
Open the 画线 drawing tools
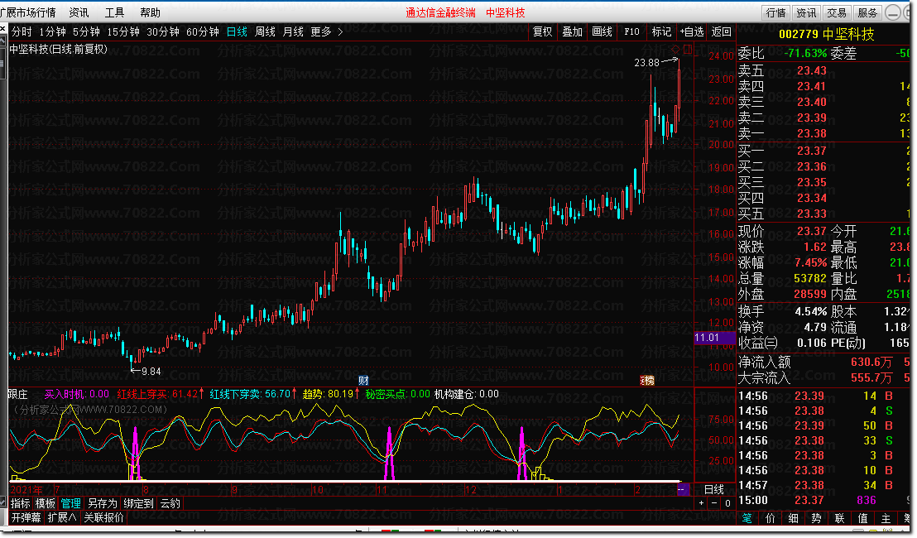(602, 31)
